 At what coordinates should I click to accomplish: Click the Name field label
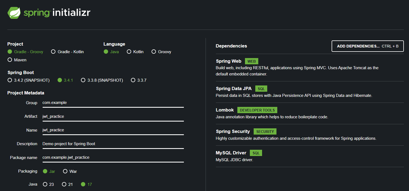(32, 130)
